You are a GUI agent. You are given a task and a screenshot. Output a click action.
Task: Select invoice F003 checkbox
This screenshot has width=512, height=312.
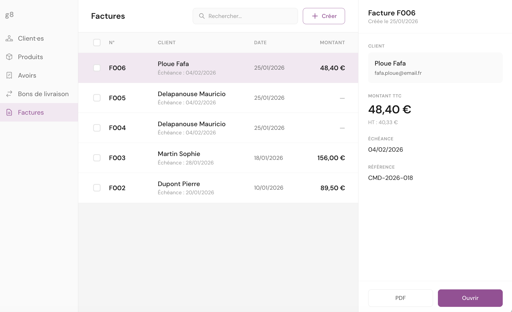click(x=97, y=158)
